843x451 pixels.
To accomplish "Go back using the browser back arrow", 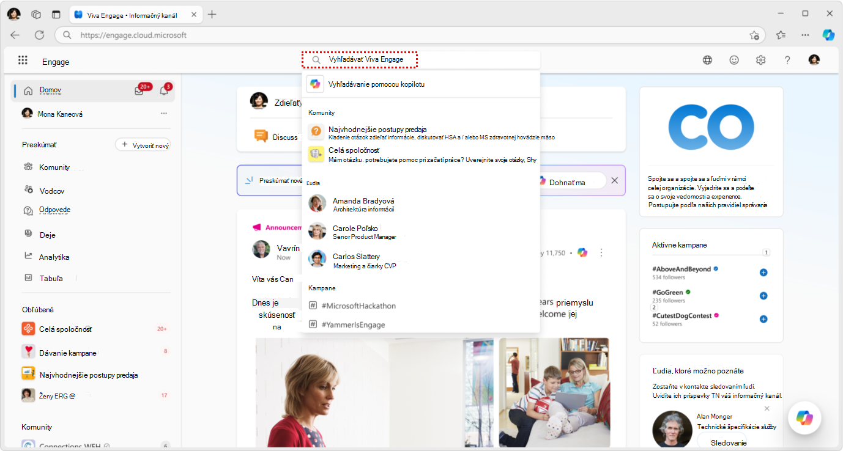I will point(15,35).
